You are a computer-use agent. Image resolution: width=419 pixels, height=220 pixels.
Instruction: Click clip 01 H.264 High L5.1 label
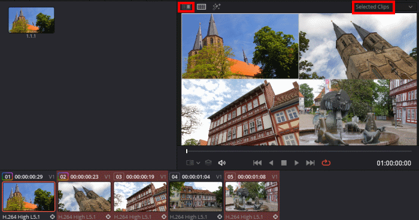(x=21, y=217)
